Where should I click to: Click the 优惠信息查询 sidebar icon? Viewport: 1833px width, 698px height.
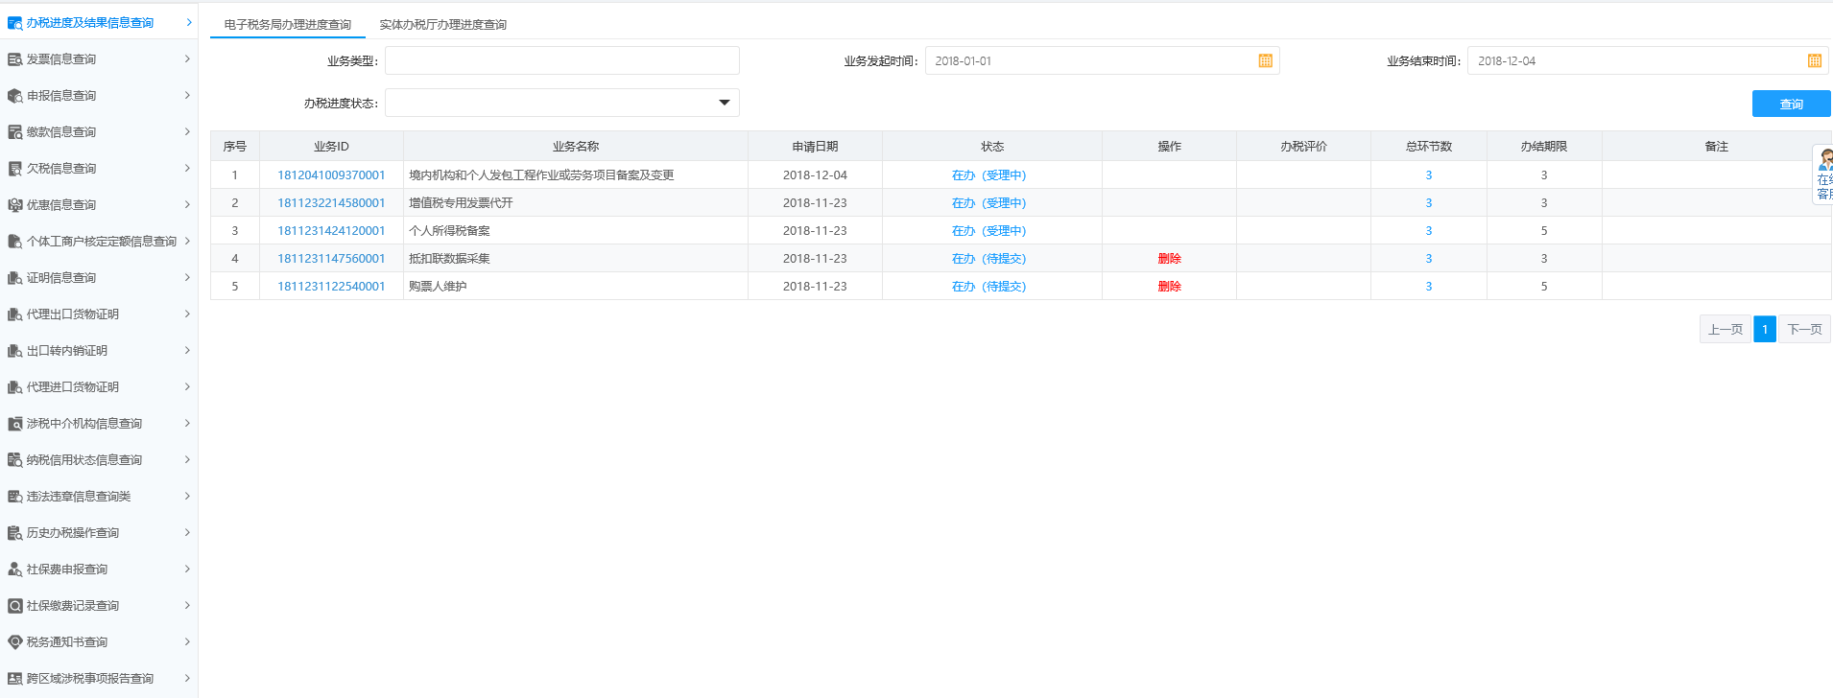tap(14, 205)
